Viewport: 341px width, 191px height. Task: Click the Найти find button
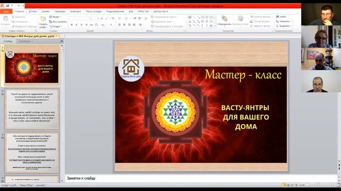281,16
